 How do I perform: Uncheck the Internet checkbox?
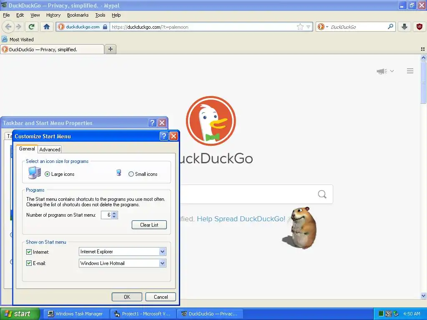click(x=29, y=252)
